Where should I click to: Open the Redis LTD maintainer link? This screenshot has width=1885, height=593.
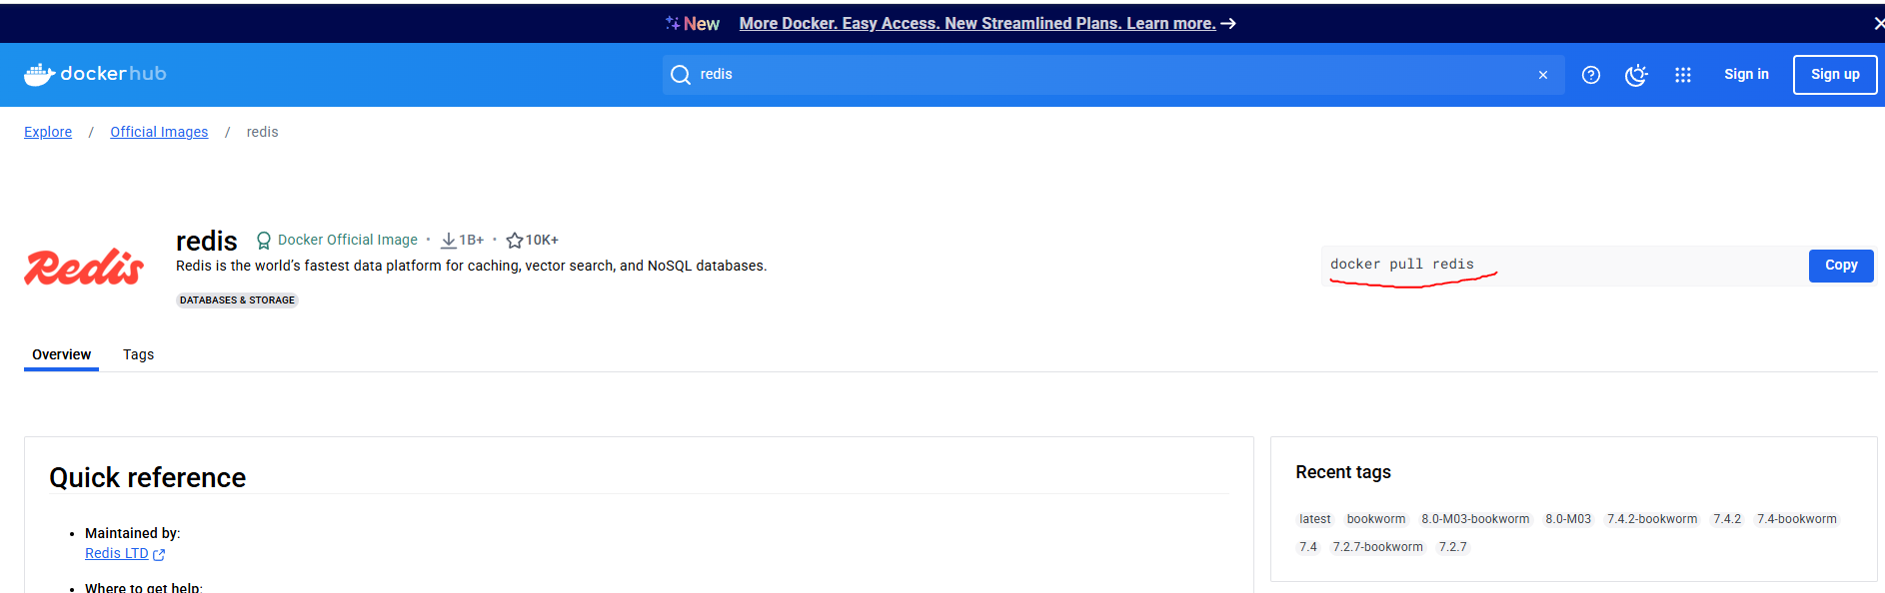point(116,553)
